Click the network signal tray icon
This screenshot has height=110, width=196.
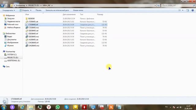[x=177, y=107]
